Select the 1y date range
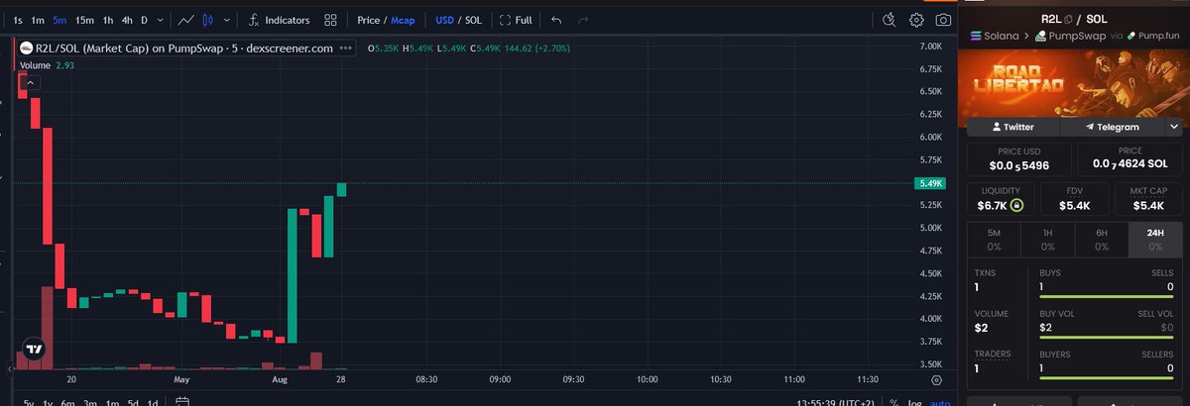Viewport: 1190px width, 406px height. (49, 402)
